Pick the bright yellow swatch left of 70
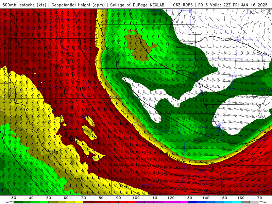 pyautogui.click(x=79, y=202)
